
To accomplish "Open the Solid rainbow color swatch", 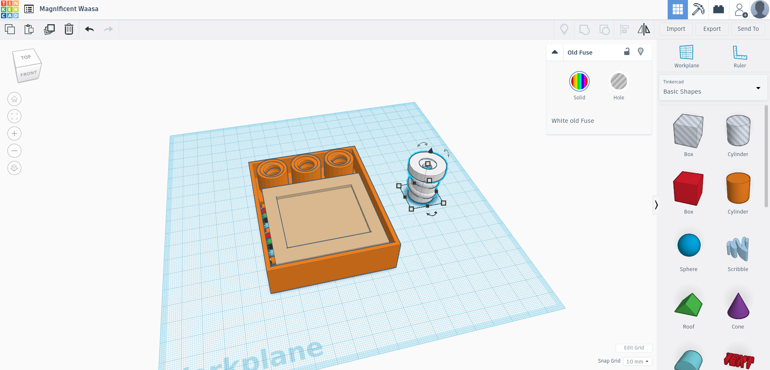I will pos(579,81).
